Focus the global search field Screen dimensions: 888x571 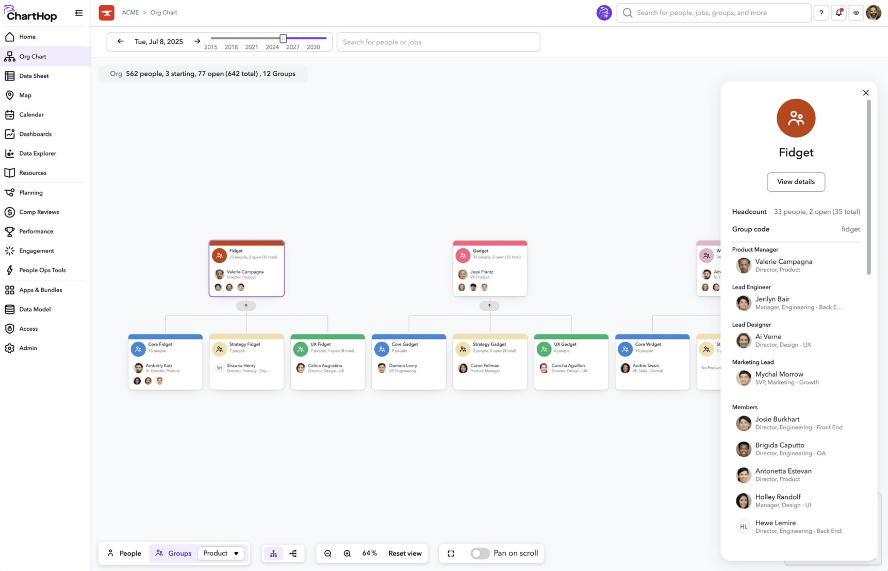click(714, 13)
